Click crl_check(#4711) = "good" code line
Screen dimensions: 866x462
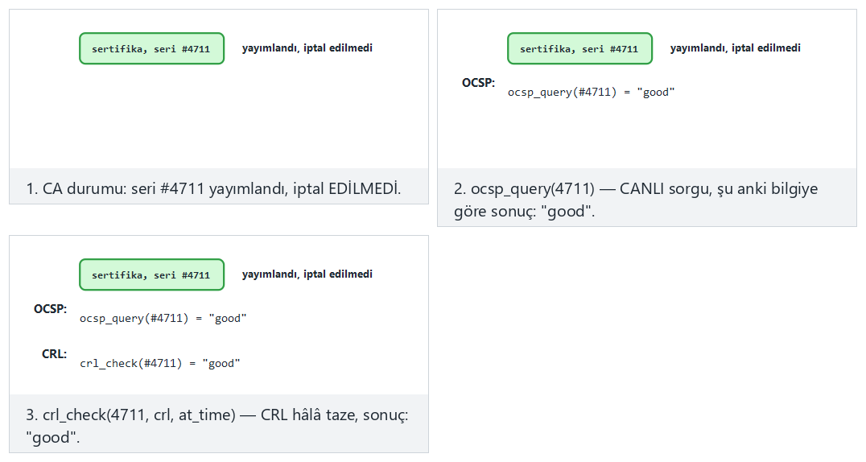159,364
